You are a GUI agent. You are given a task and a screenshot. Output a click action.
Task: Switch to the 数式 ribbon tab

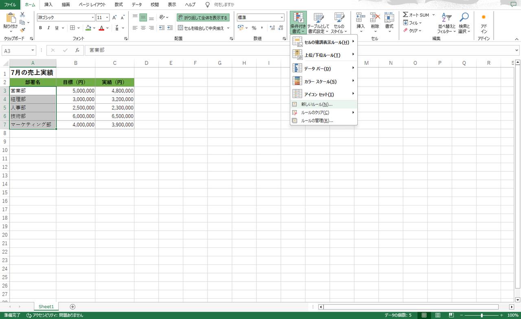click(119, 4)
